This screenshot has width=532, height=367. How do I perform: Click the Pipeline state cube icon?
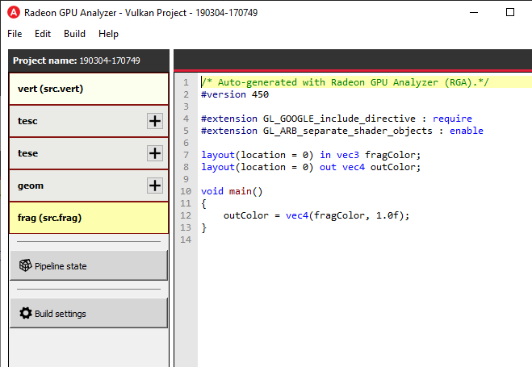(x=25, y=265)
